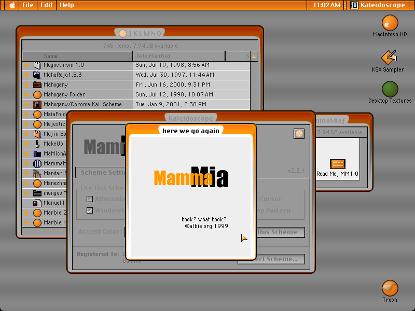
Task: Click the Majin Bo row icon
Action: 37,134
